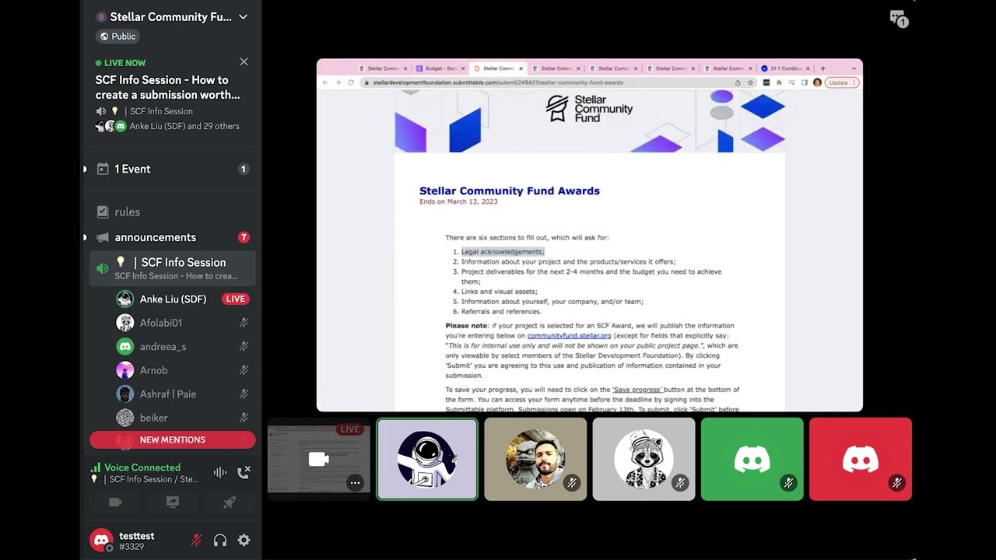996x560 pixels.
Task: Click the 'Save progress' underlined text
Action: (637, 390)
